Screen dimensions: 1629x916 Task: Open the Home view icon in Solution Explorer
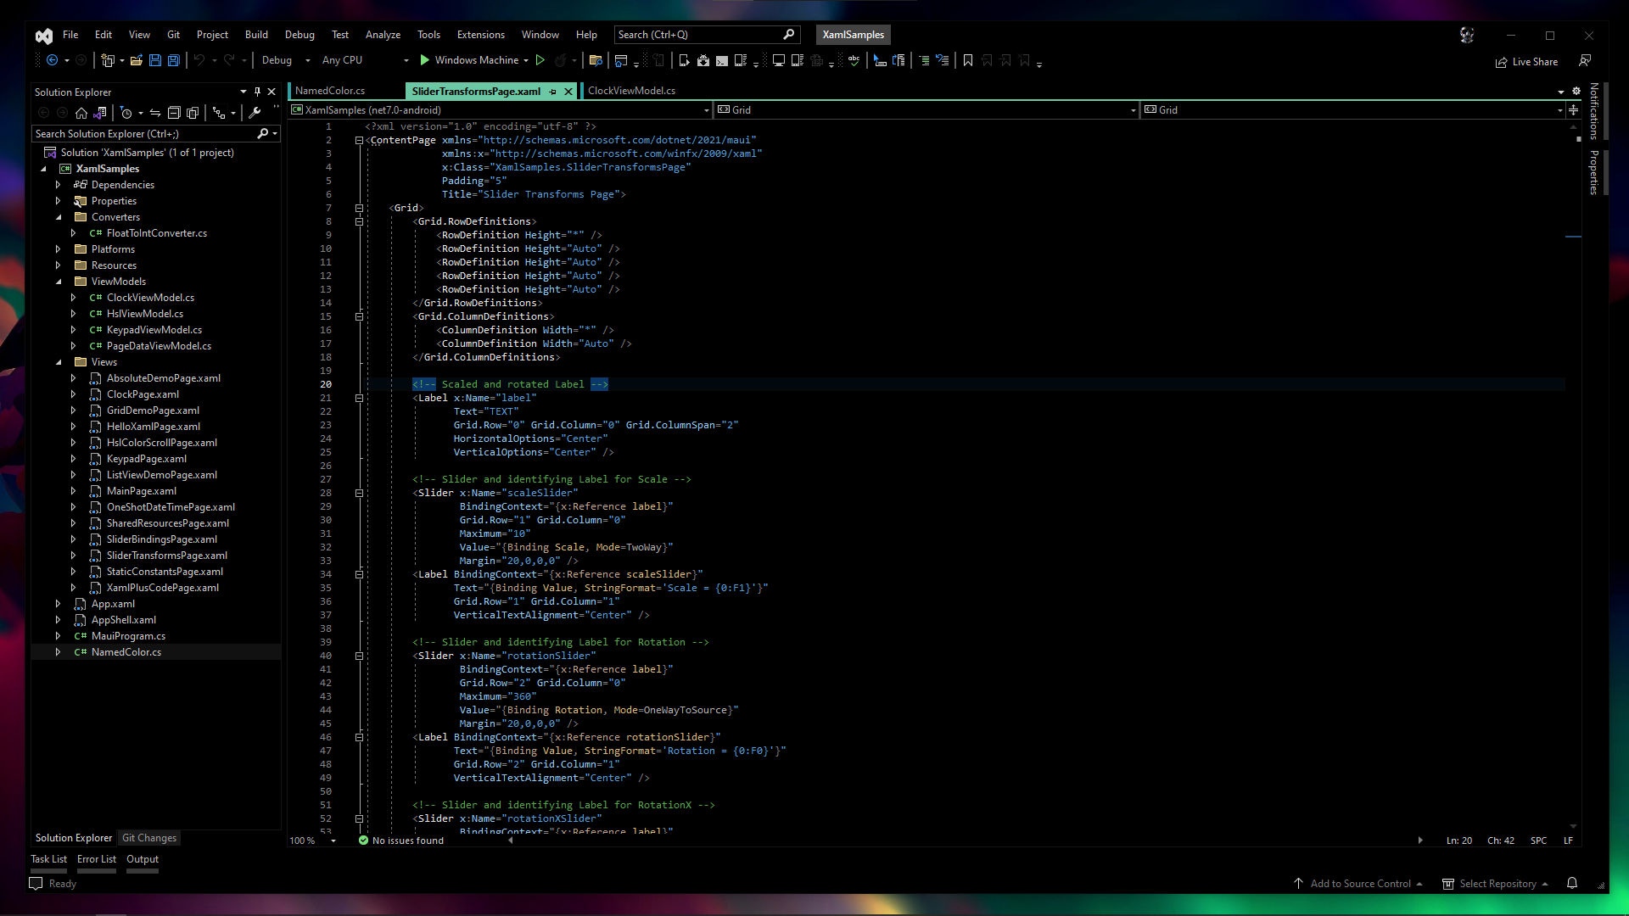tap(81, 113)
